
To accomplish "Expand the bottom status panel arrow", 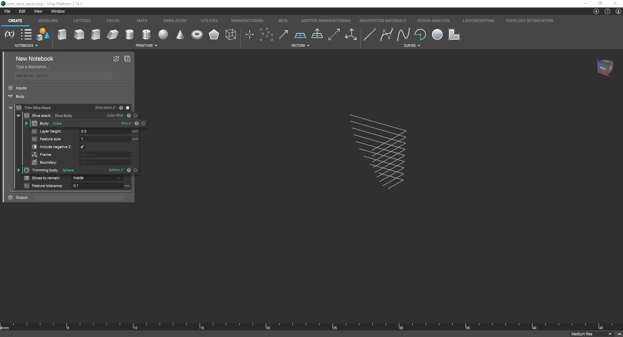I will [619, 334].
